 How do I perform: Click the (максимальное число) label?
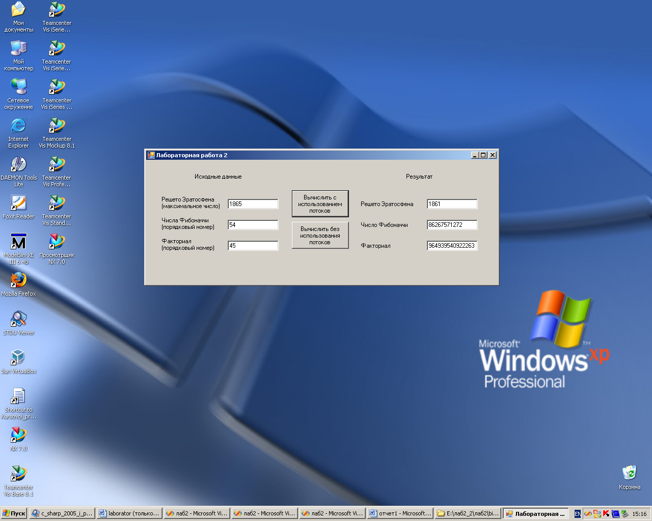click(x=191, y=207)
